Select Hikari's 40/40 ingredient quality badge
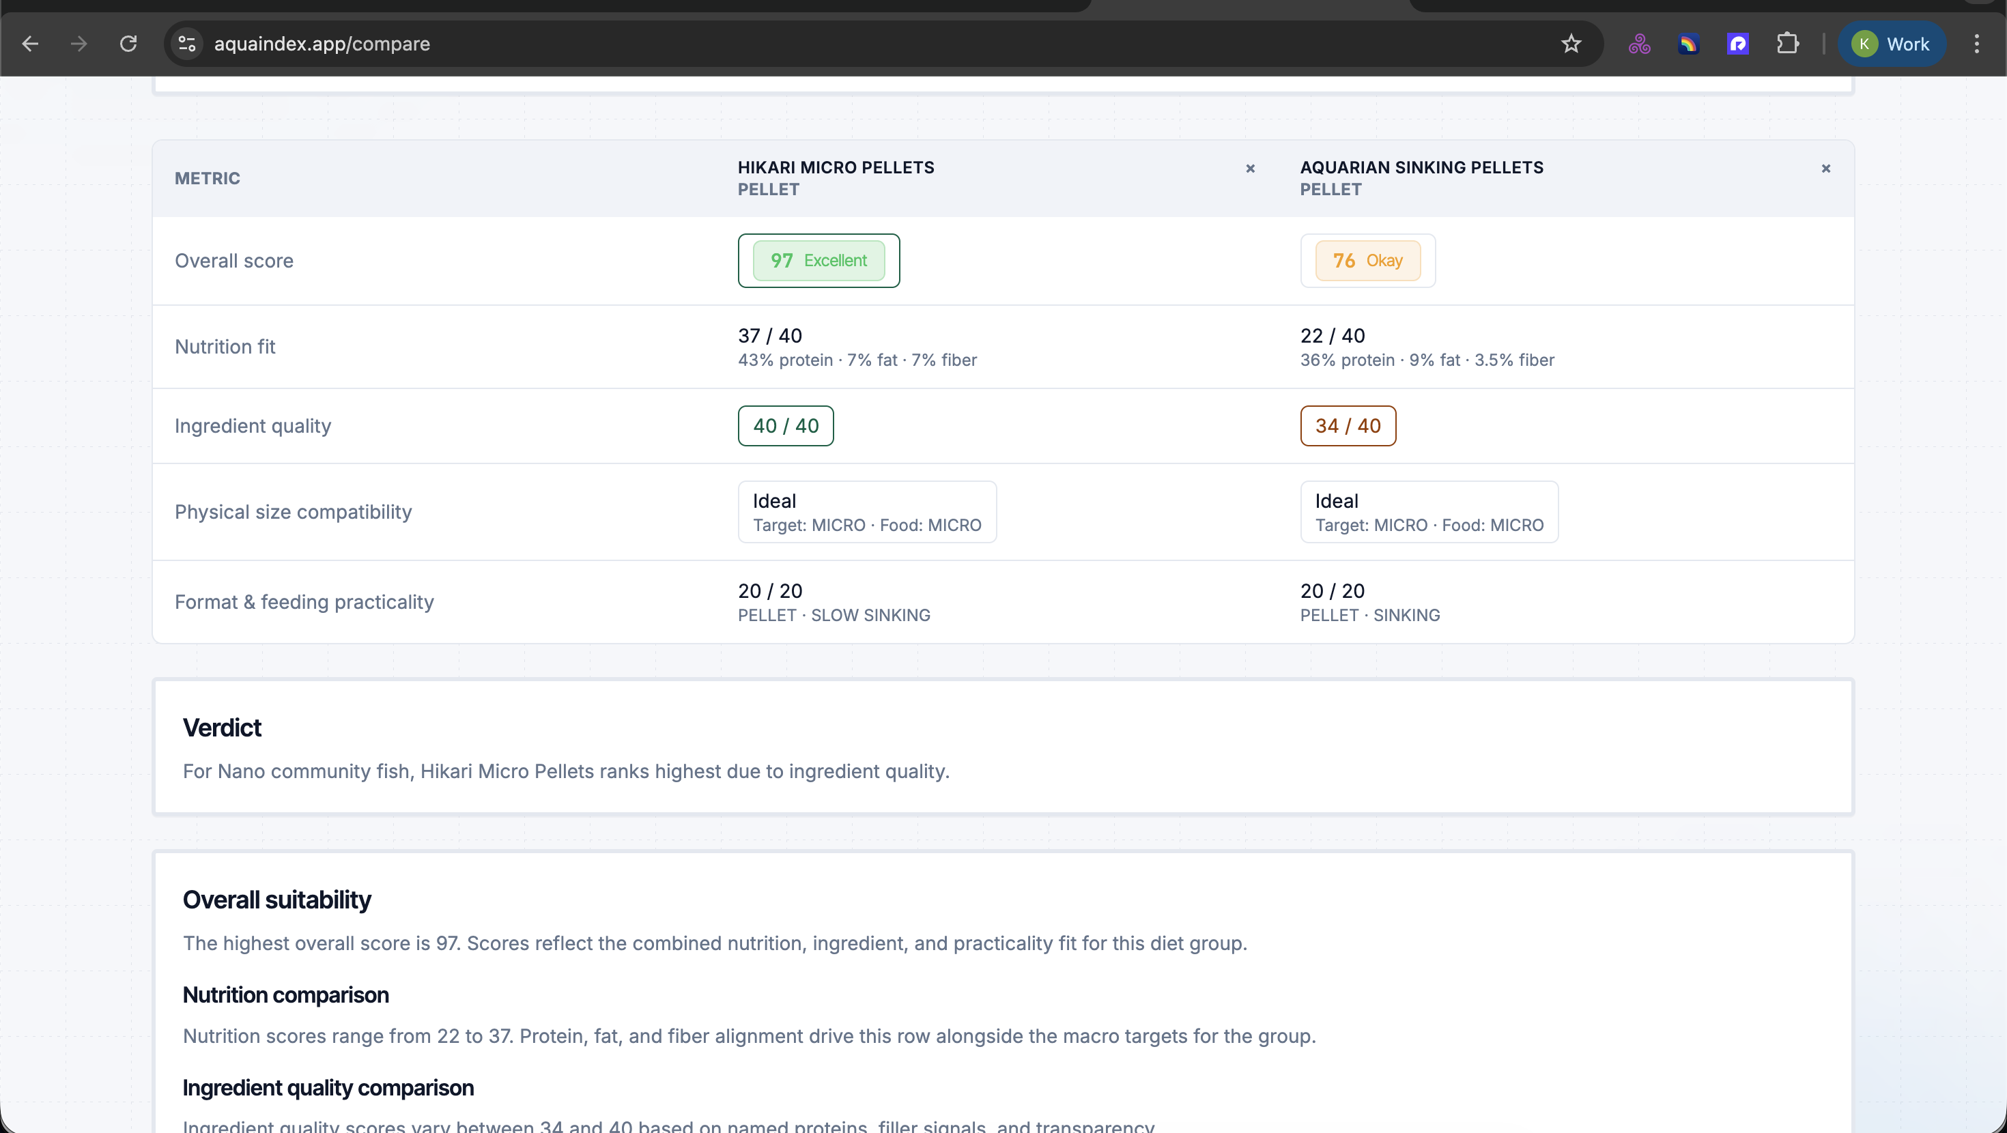 (x=785, y=425)
